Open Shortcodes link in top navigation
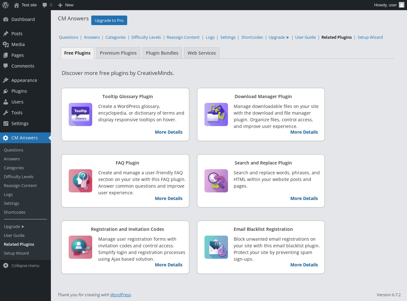407x301 pixels. pyautogui.click(x=252, y=37)
